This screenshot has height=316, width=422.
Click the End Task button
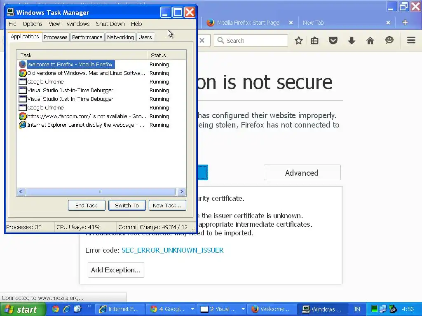pyautogui.click(x=87, y=206)
